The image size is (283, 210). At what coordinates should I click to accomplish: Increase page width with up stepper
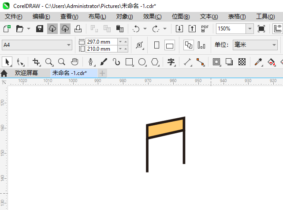[x=126, y=42]
